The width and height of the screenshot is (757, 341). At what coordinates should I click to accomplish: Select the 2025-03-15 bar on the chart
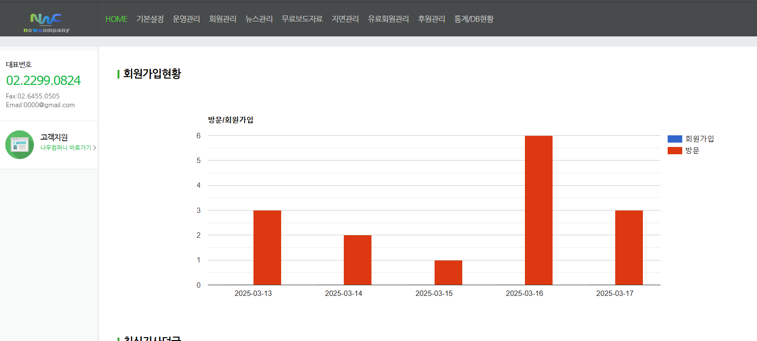[448, 273]
